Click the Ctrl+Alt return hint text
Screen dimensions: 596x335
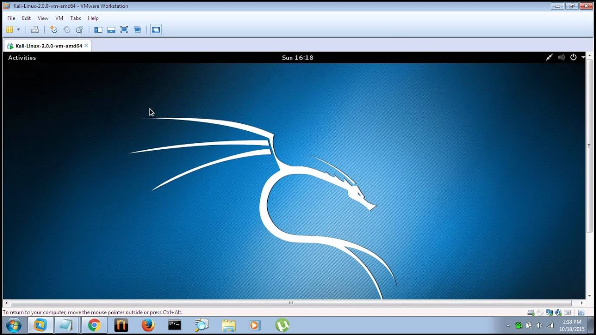93,312
